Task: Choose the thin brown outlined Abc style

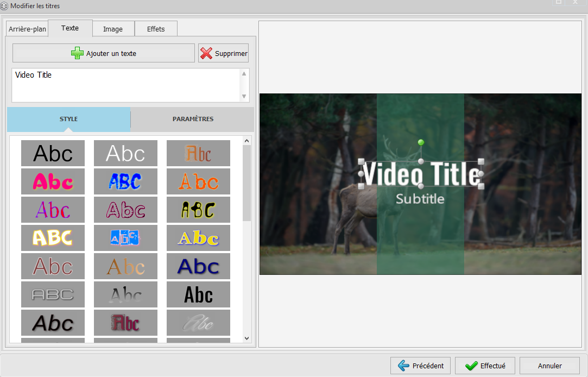Action: pyautogui.click(x=53, y=266)
